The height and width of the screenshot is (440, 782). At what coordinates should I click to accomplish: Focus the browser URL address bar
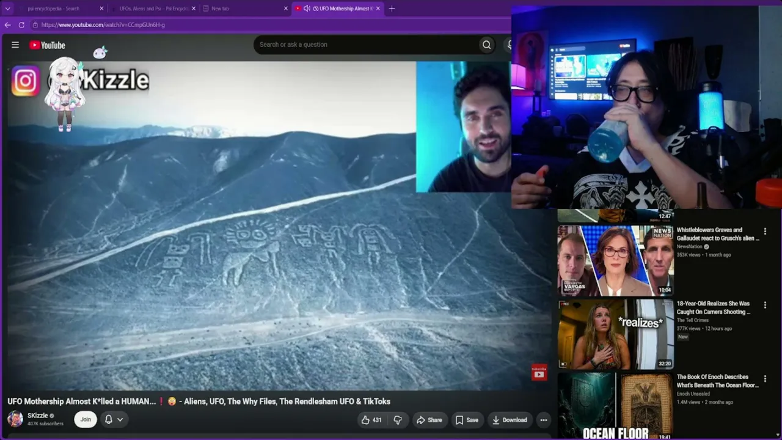(x=269, y=25)
